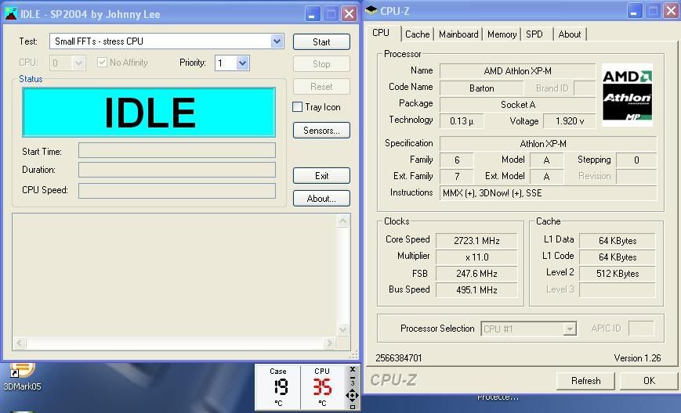
Task: Click the FSB value 247.6 MHz
Action: (x=476, y=274)
